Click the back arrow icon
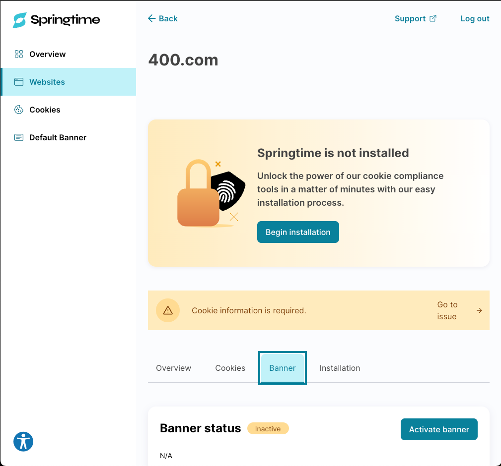This screenshot has width=501, height=466. (x=151, y=18)
